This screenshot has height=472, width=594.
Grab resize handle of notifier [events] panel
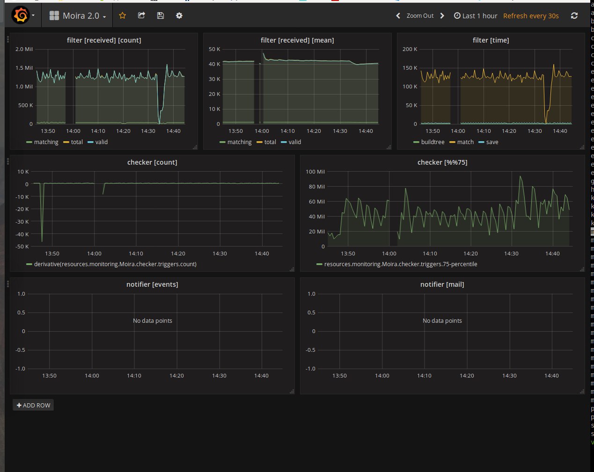292,391
